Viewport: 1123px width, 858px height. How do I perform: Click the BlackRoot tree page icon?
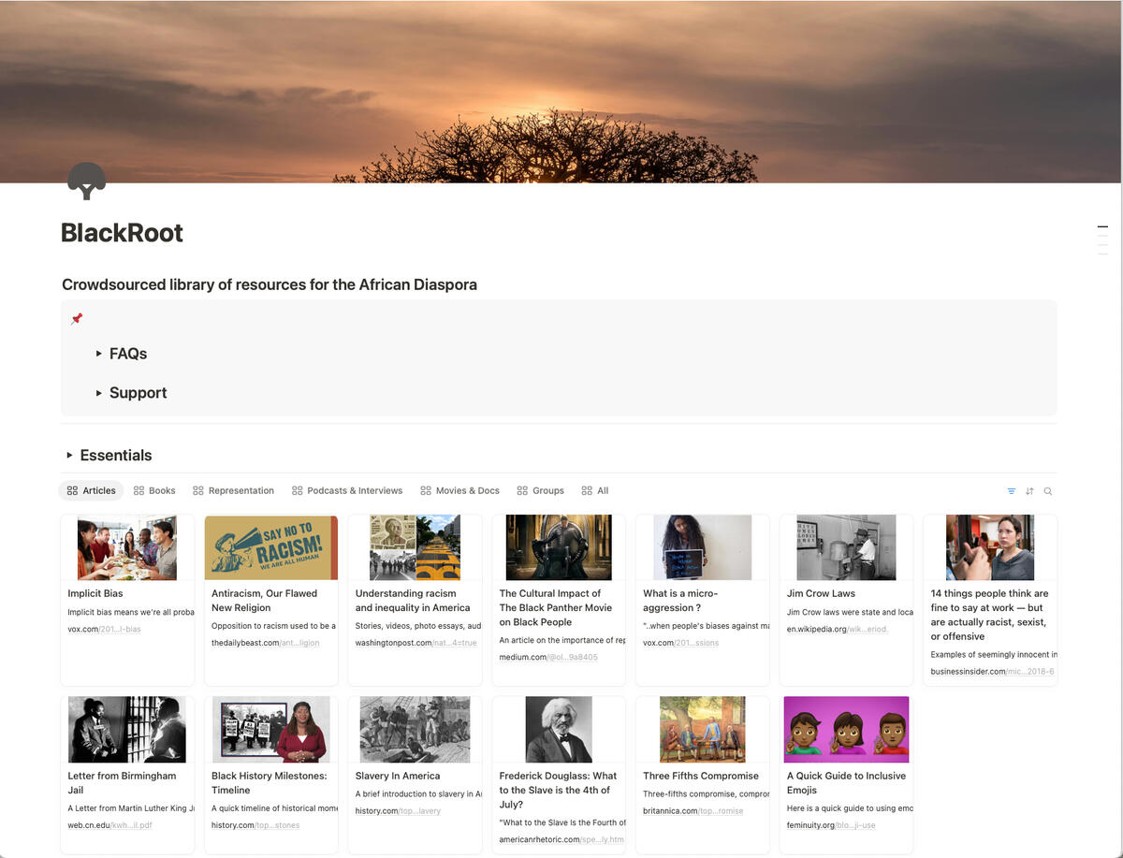(x=86, y=181)
